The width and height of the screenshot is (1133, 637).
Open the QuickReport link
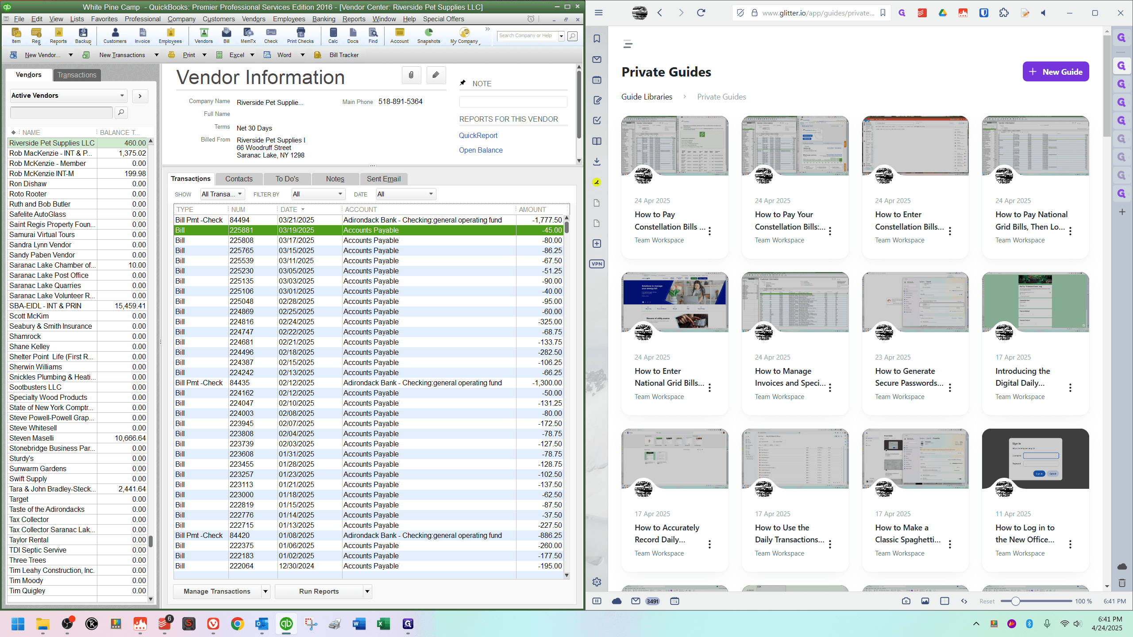coord(478,135)
